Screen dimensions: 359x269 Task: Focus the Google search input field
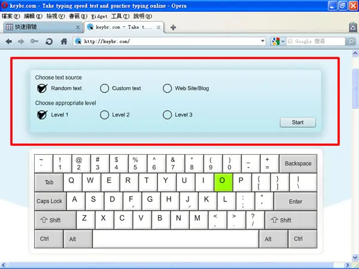click(315, 41)
